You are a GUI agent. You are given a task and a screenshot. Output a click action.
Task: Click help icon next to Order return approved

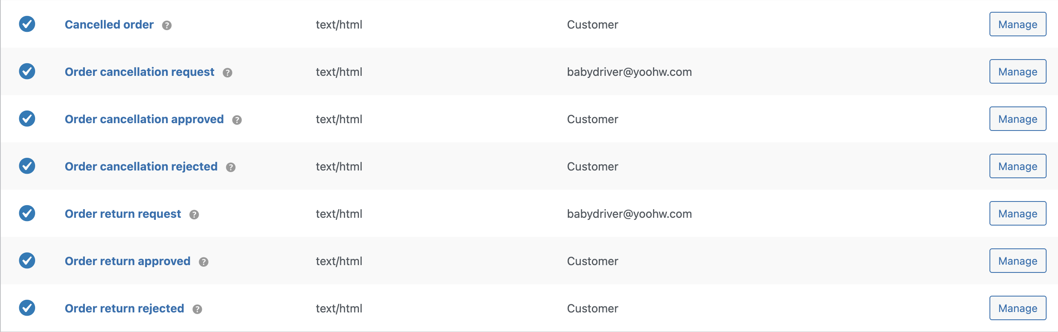tap(203, 262)
